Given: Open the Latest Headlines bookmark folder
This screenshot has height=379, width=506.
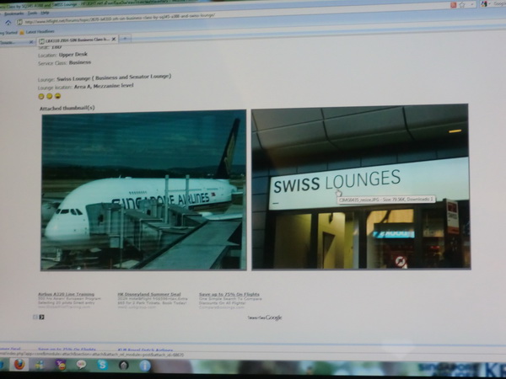Looking at the screenshot, I should click(x=37, y=32).
